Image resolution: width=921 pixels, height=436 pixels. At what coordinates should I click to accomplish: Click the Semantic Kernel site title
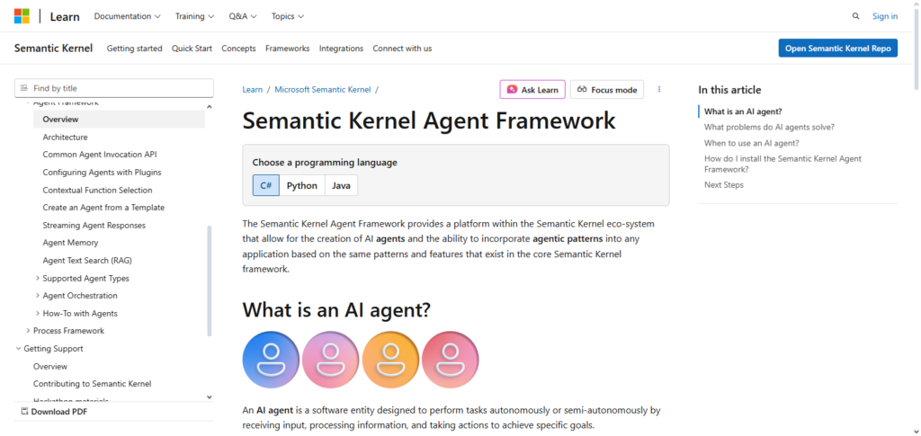(x=53, y=49)
